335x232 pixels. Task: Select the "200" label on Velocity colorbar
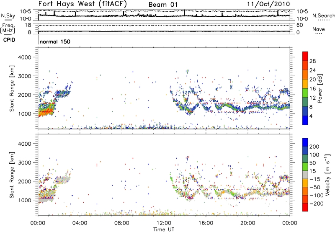[314, 147]
